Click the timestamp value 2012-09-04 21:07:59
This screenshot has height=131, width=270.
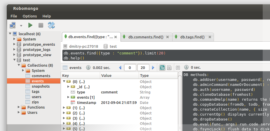pos(119,103)
